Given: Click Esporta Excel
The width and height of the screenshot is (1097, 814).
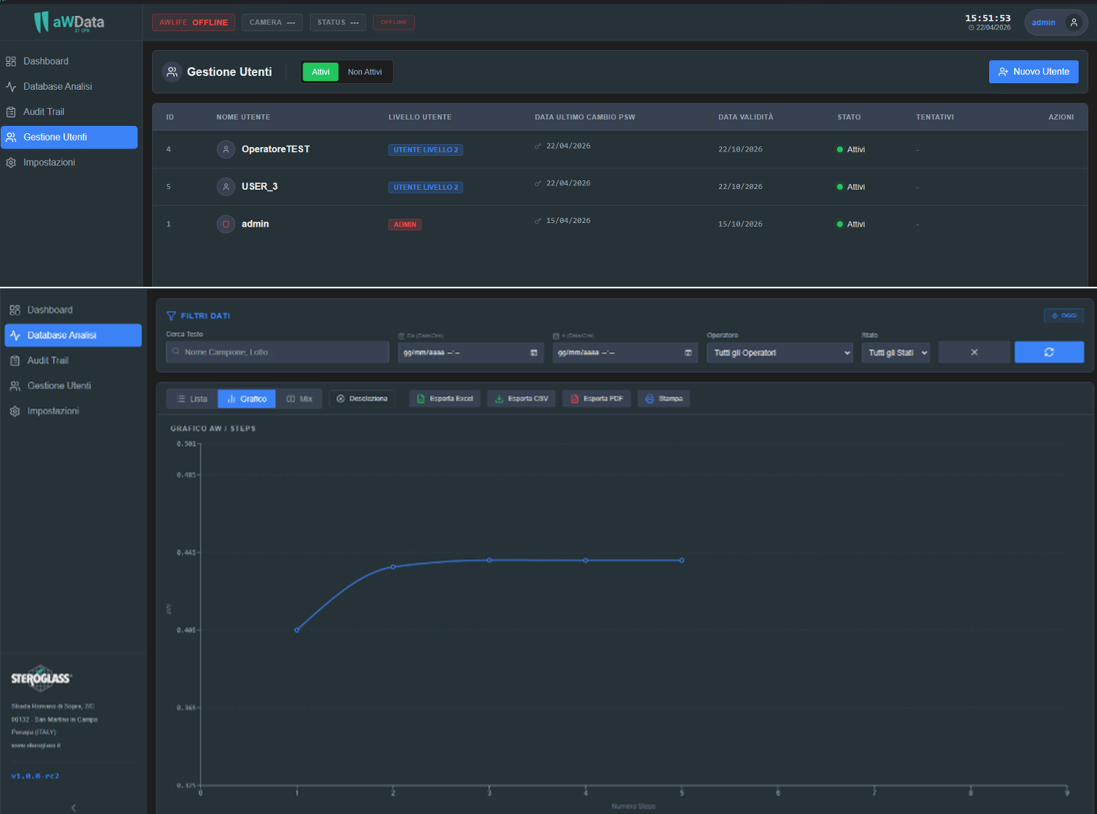Looking at the screenshot, I should pyautogui.click(x=445, y=399).
